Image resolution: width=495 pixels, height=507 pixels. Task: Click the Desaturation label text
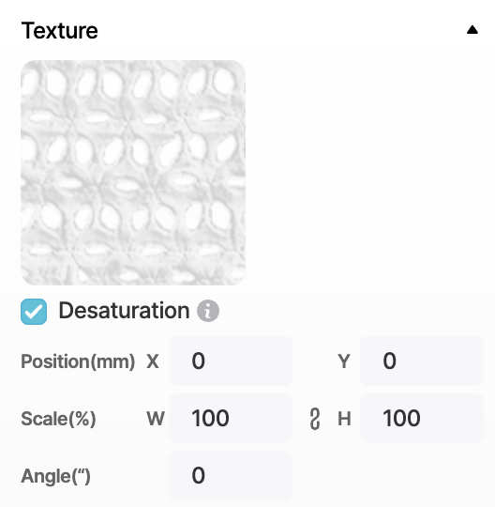point(124,311)
